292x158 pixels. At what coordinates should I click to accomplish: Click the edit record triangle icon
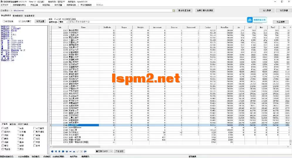[x=74, y=151]
